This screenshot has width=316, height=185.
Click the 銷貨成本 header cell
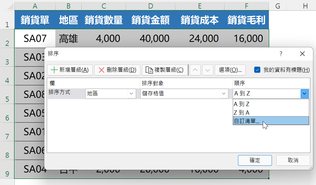(x=200, y=20)
